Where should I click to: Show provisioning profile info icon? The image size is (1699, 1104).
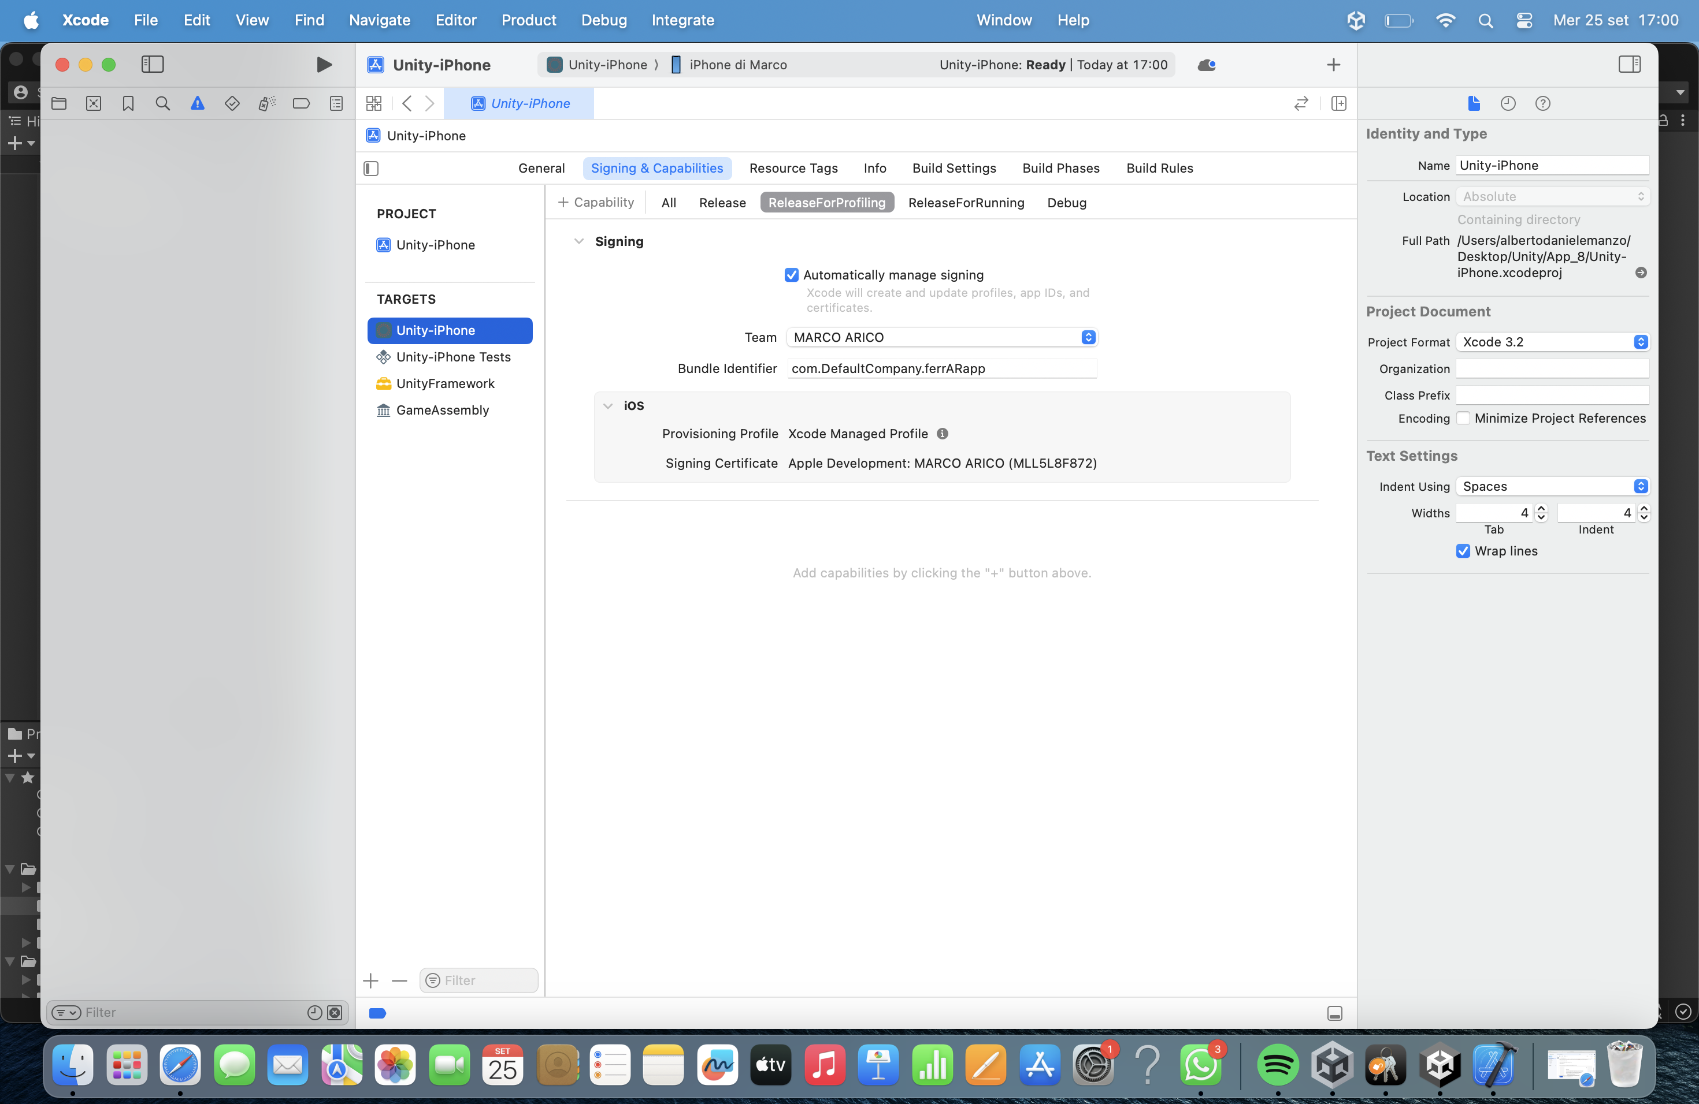(943, 434)
